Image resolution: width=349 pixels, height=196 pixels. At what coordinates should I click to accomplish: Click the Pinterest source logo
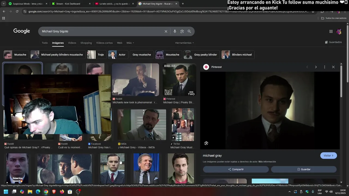click(x=206, y=67)
